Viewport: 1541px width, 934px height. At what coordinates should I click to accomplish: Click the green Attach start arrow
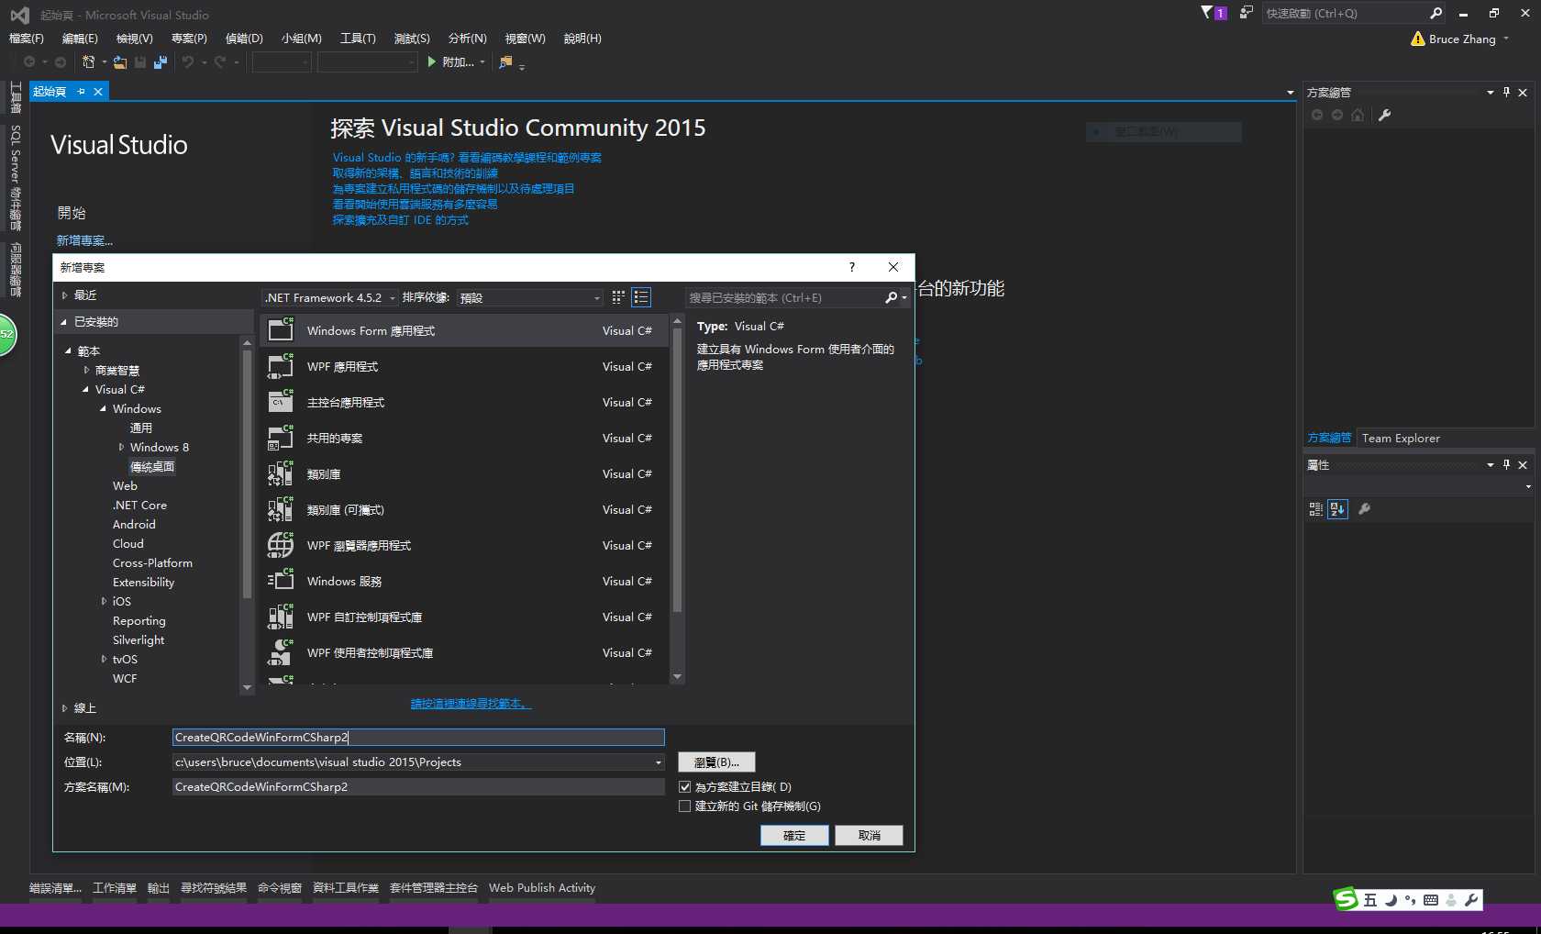431,61
